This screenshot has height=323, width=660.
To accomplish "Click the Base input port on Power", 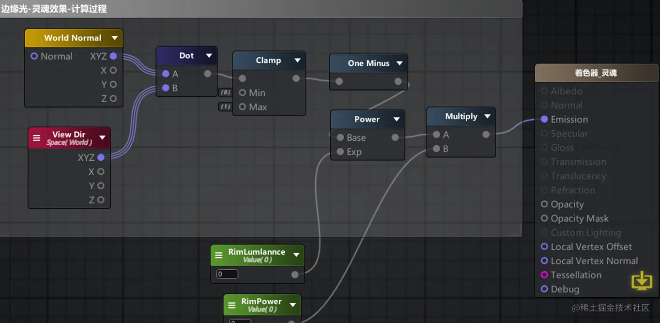I will coord(340,138).
